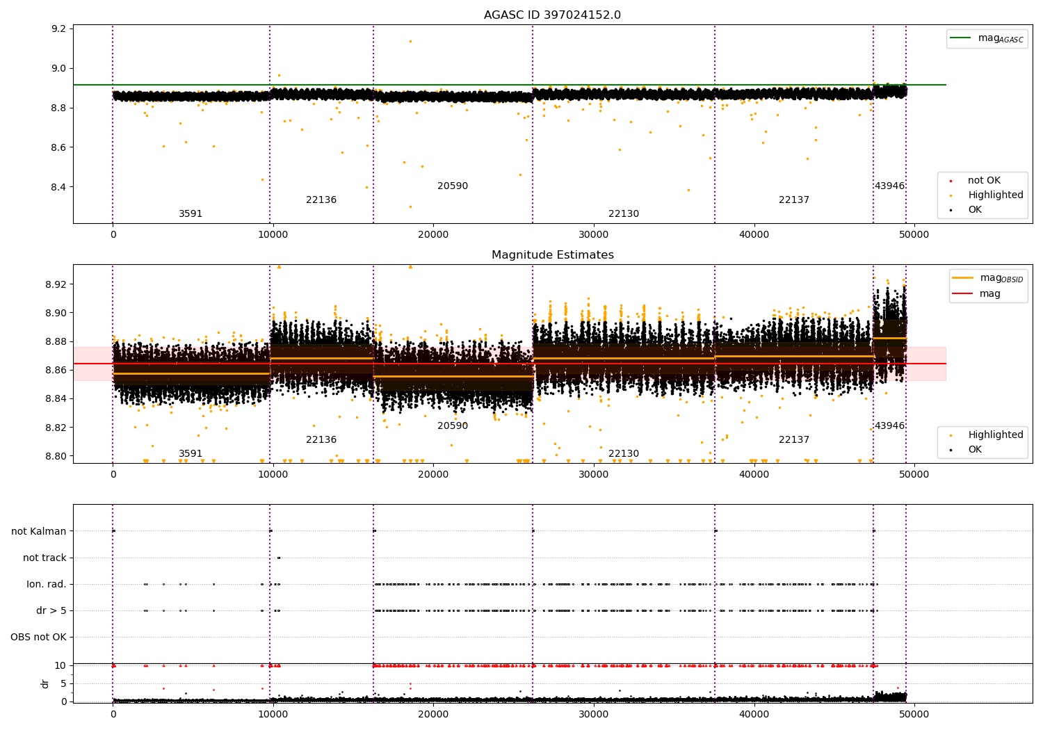Click the "not Kalman" row label

[x=39, y=532]
